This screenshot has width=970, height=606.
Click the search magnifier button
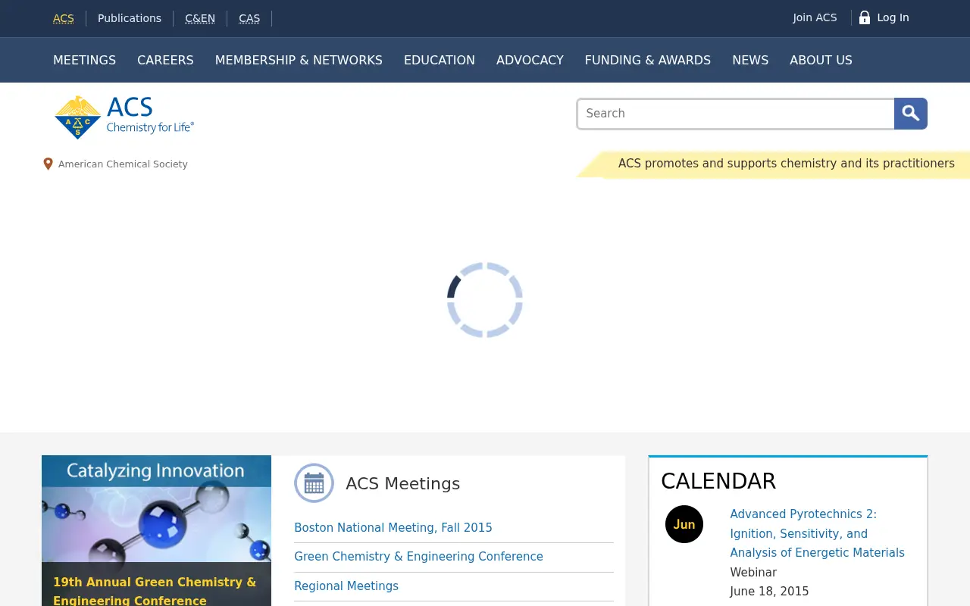point(911,114)
